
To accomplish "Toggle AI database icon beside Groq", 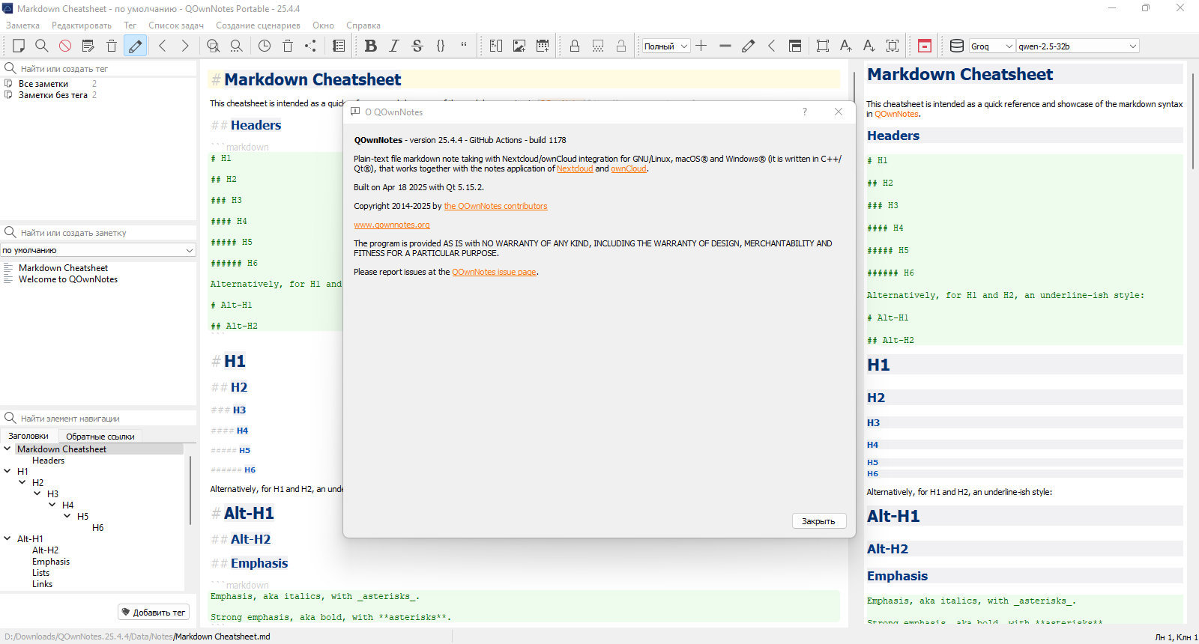I will point(957,46).
